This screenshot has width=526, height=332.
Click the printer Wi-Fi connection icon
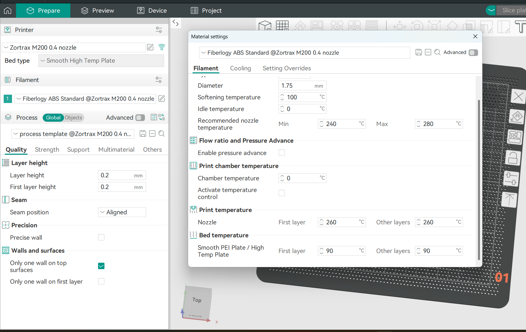162,47
